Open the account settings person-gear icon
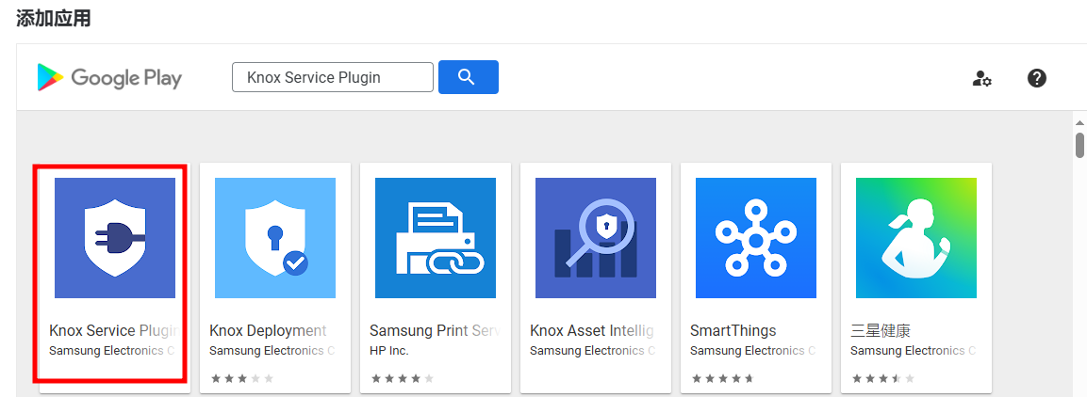Screen dimensions: 1087x397 coord(981,78)
